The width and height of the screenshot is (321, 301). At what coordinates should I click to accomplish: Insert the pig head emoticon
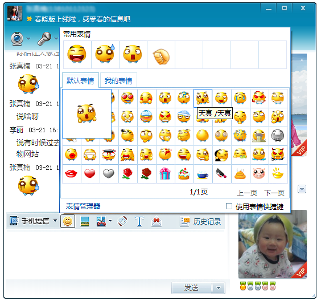[259, 174]
